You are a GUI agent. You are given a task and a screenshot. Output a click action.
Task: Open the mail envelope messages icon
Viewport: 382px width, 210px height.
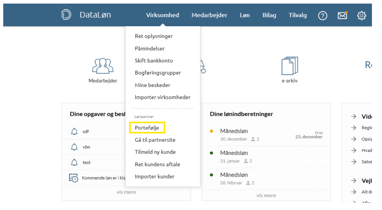pyautogui.click(x=342, y=15)
